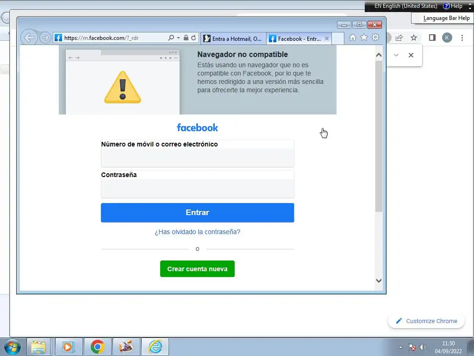The image size is (474, 356).
Task: Open ¿Has olvidado la contraseña? link
Action: tap(197, 232)
